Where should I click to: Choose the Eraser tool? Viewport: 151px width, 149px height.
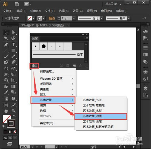pyautogui.click(x=13, y=62)
